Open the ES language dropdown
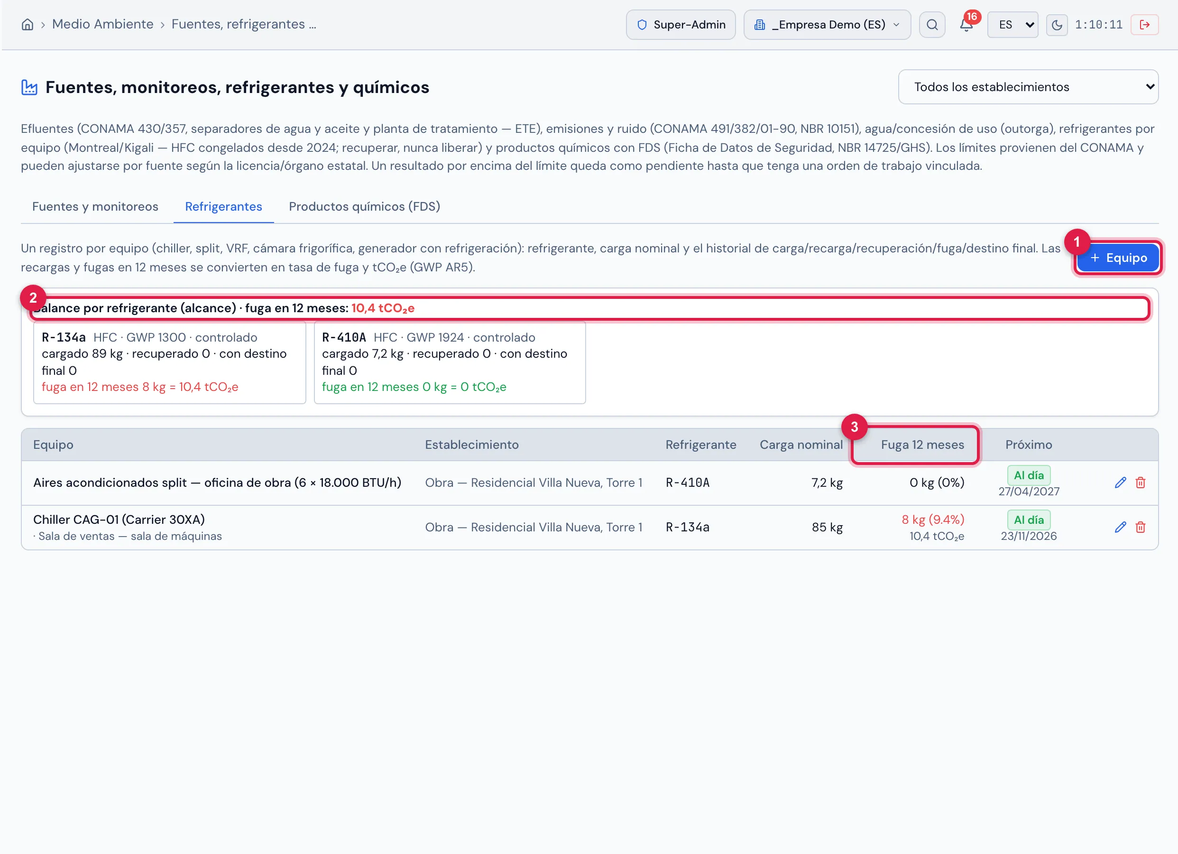1178x854 pixels. click(x=1012, y=24)
